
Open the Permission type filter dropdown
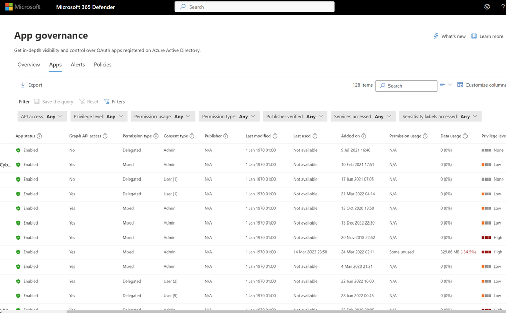229,116
